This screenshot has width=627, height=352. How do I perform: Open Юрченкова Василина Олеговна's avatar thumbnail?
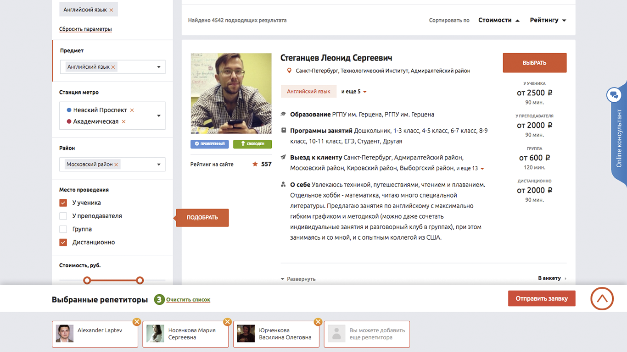click(246, 334)
